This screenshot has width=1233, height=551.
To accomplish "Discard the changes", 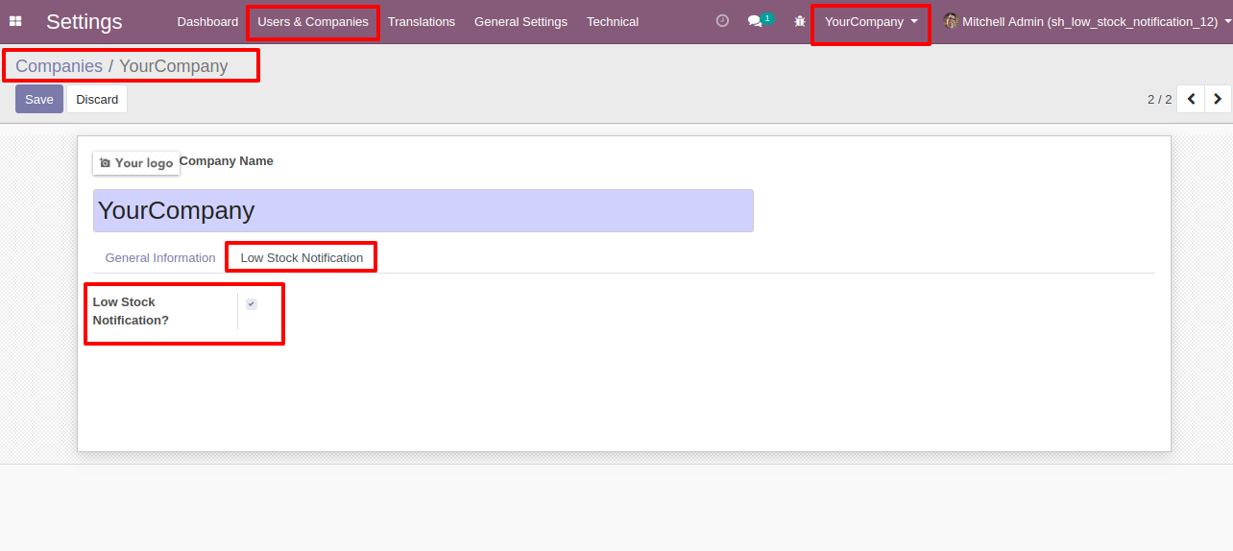I will [97, 99].
